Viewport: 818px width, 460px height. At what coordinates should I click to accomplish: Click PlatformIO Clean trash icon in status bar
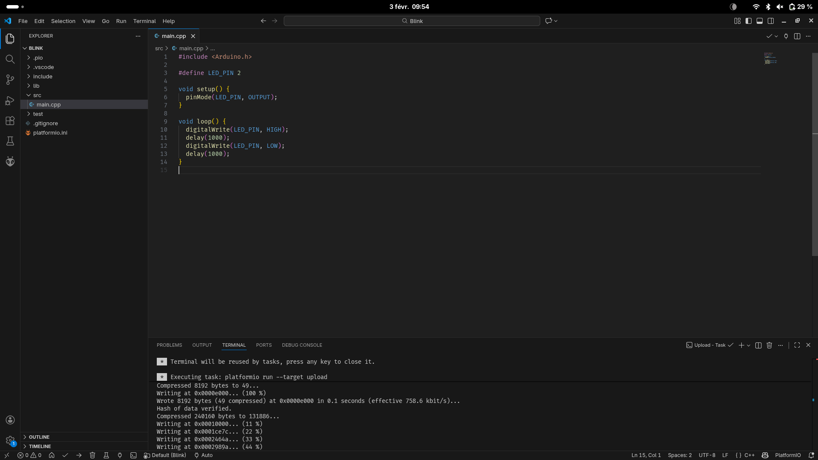(92, 455)
